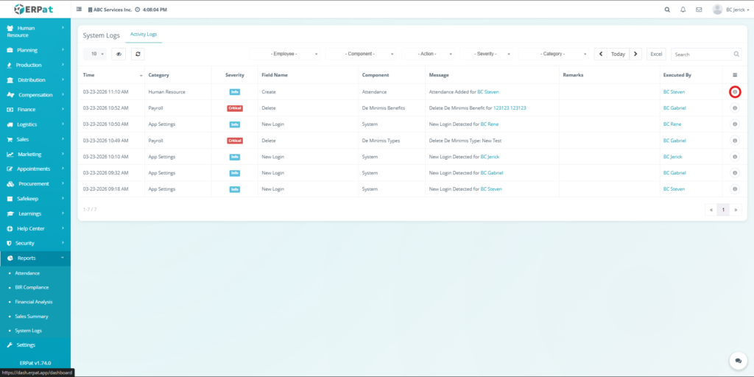The height and width of the screenshot is (377, 754).
Task: Click the Today button
Action: 618,54
